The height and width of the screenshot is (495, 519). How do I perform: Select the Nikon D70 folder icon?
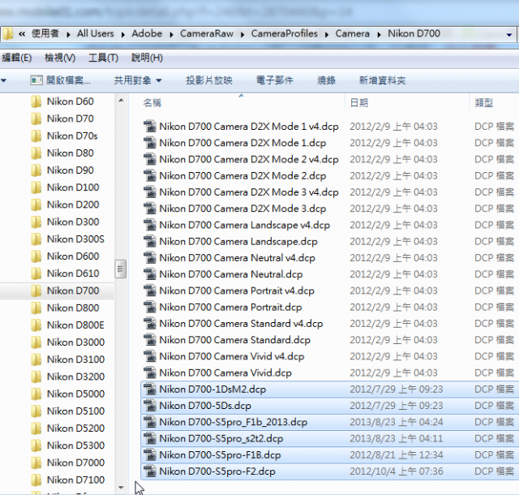point(36,118)
